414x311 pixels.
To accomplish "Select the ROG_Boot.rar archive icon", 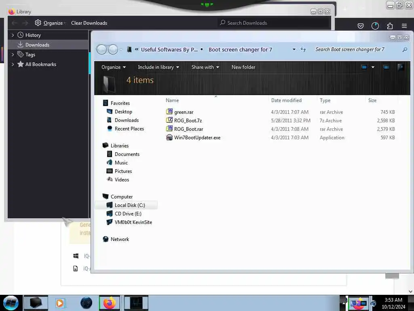I will [169, 129].
